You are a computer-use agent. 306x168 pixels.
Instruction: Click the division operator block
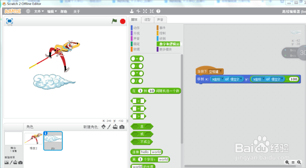click(137, 81)
